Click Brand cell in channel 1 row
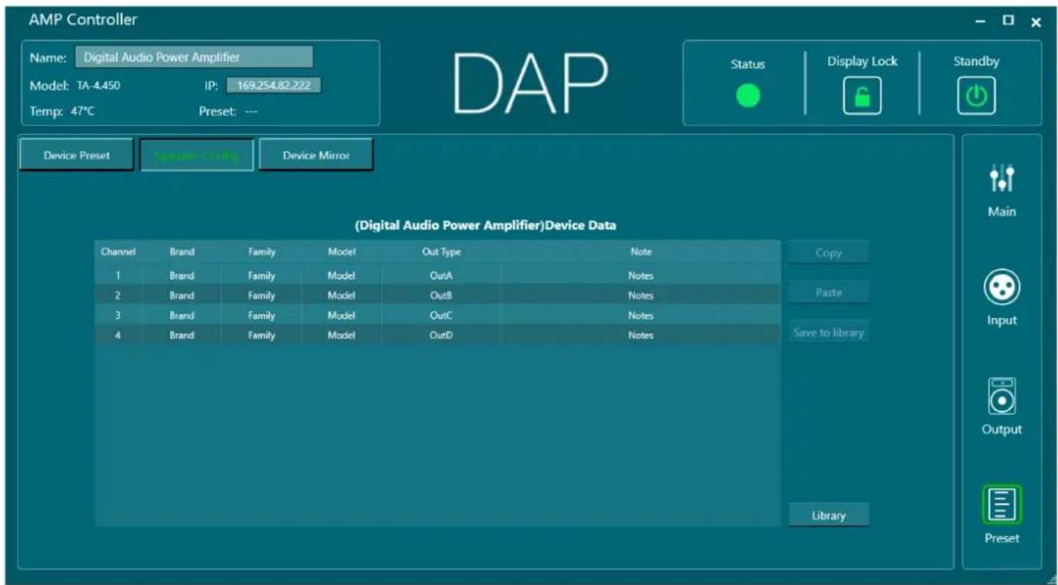The height and width of the screenshot is (585, 1058). coord(182,275)
